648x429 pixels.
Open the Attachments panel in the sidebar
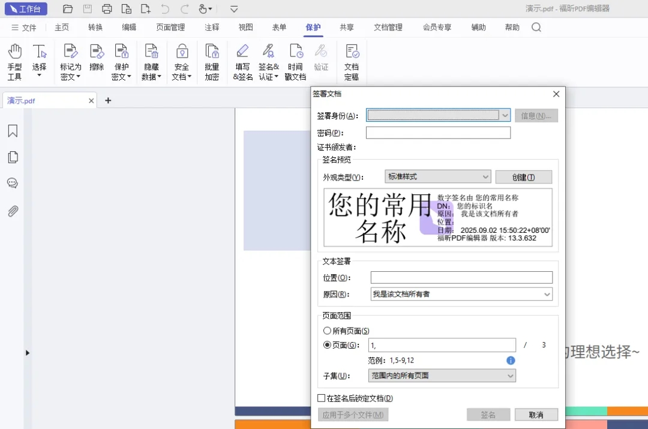(x=13, y=210)
